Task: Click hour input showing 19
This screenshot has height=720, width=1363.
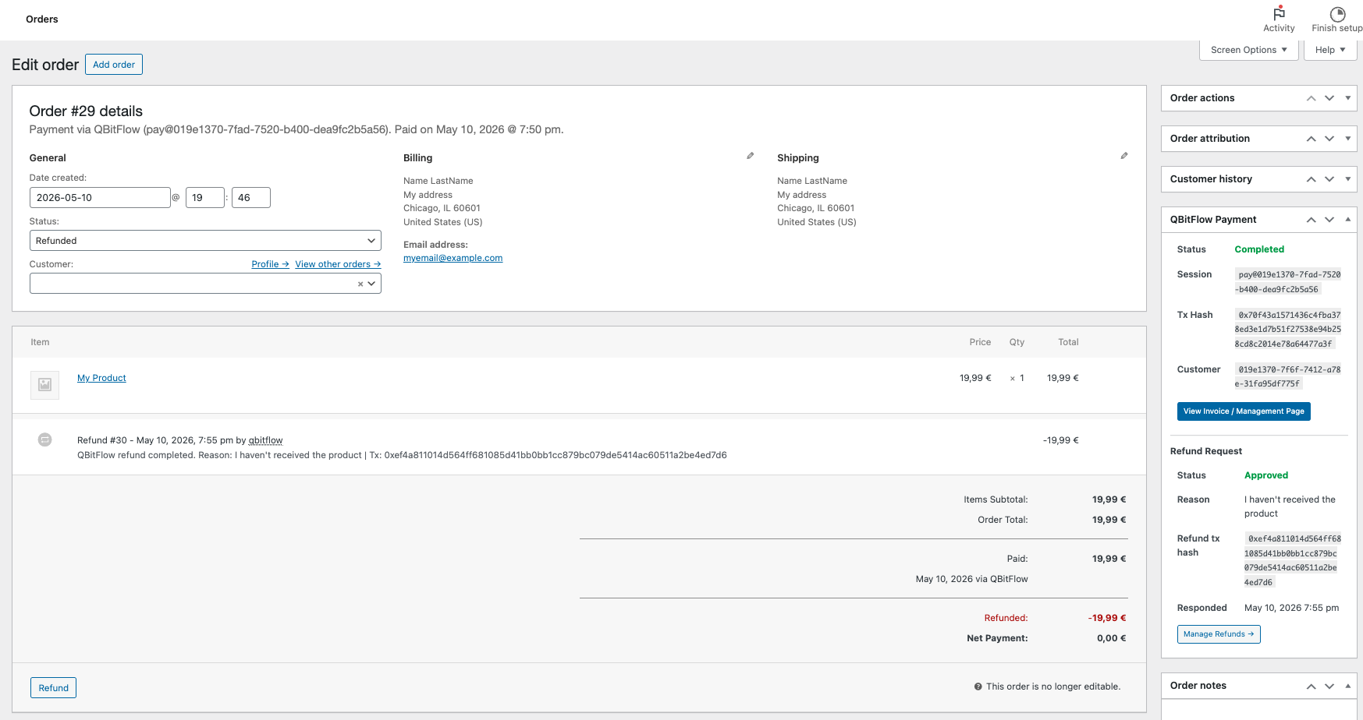Action: [205, 198]
